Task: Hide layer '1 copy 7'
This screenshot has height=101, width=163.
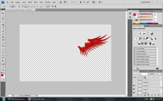Action: [134, 89]
